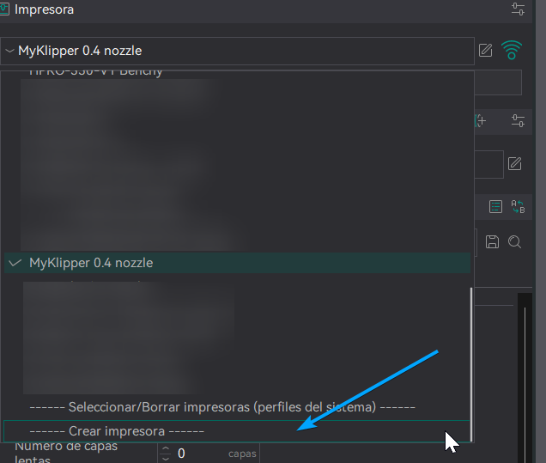
Task: Edit the MyKlipper 0.4 nozzle printer preset
Action: click(x=486, y=51)
